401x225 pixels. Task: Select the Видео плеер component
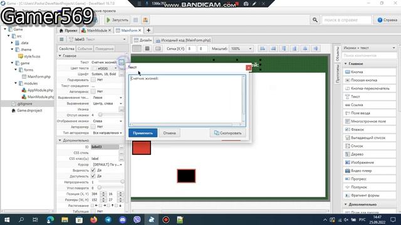(369, 171)
